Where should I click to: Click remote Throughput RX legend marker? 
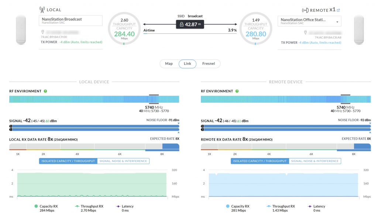click(269, 206)
